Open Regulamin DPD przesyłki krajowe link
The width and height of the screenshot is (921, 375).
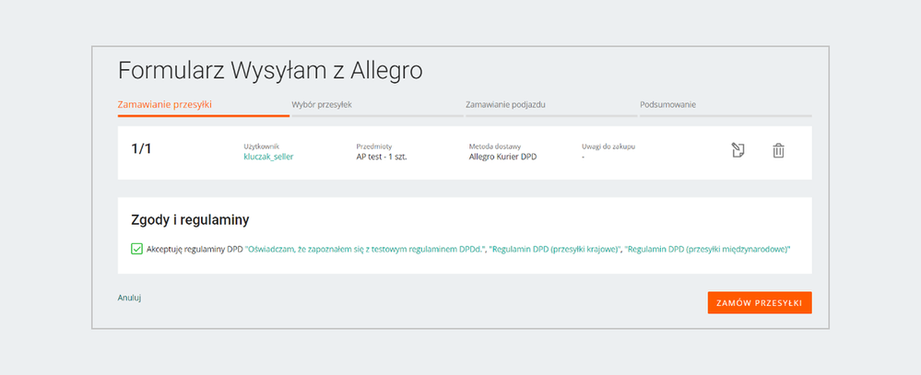pos(555,249)
